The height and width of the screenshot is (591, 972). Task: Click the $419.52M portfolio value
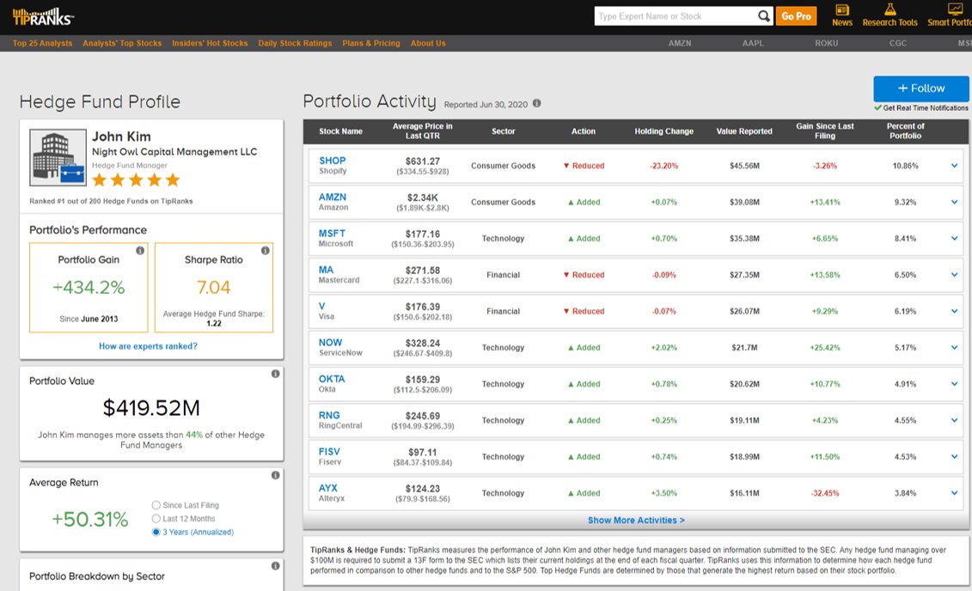coord(151,408)
